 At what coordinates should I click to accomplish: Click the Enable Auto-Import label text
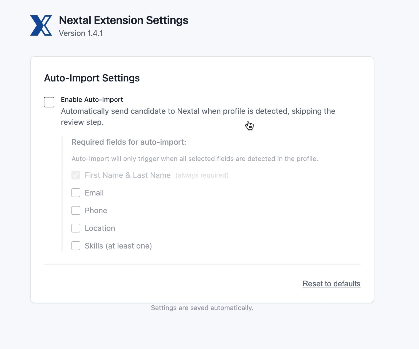tap(92, 100)
